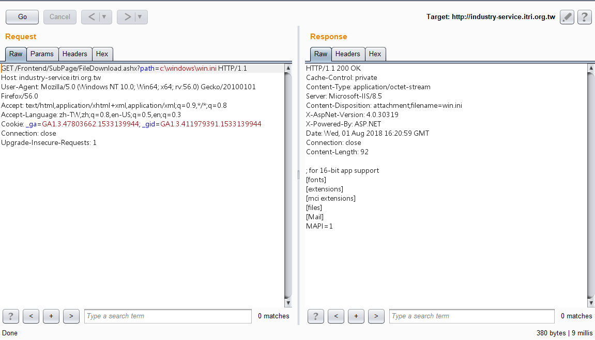This screenshot has width=595, height=340.
Task: Click the _ga cookie value
Action: tap(90, 124)
